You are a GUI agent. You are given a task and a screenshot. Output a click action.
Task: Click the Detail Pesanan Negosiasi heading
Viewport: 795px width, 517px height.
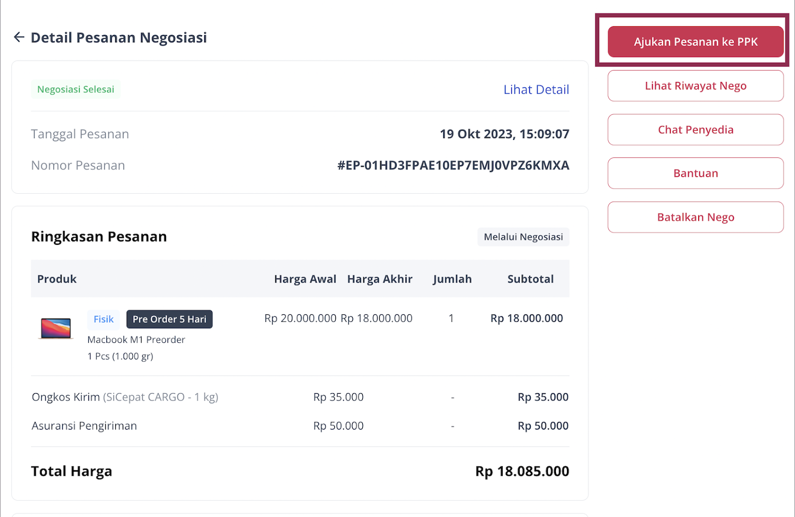[119, 37]
